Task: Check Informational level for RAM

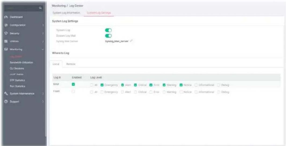Action: tap(196, 85)
